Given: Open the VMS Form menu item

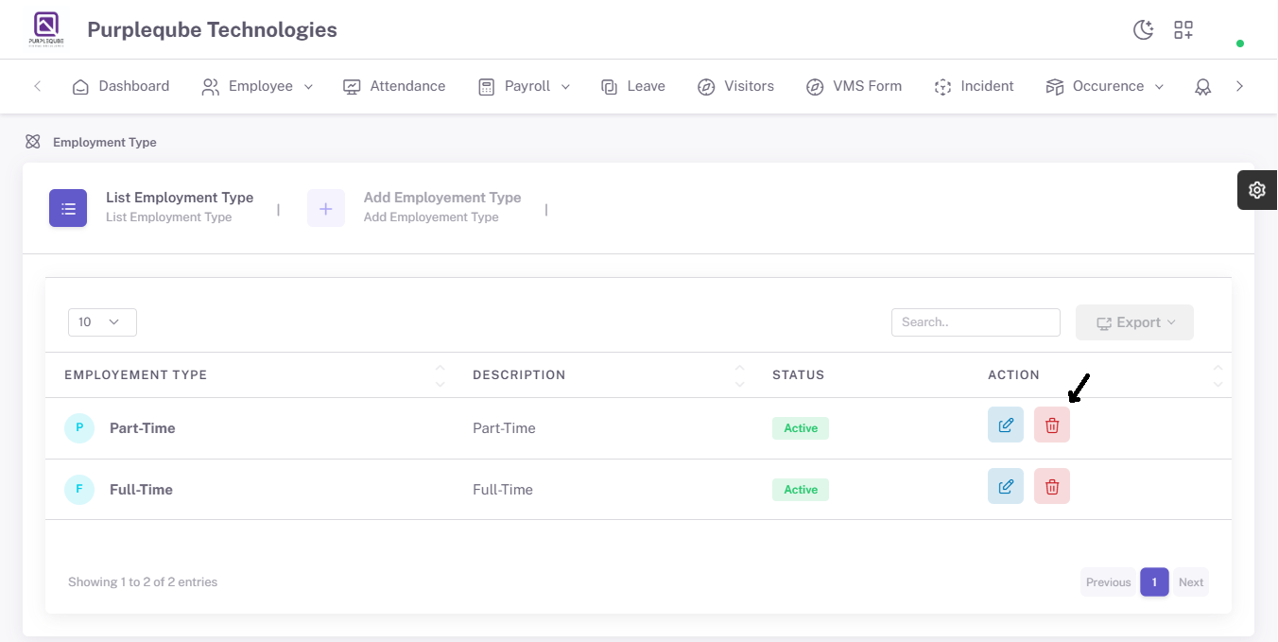Looking at the screenshot, I should (855, 86).
